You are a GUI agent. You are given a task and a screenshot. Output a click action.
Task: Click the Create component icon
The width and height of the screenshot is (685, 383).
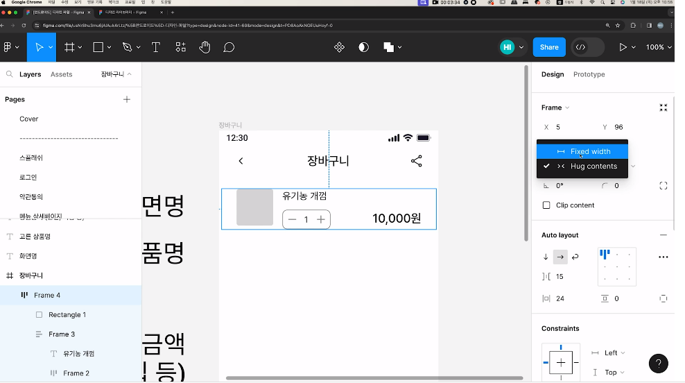(x=340, y=47)
